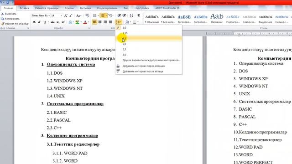Screen dimensions: 292x164
Task: Open the ABBYY FineReader 11 tab
Action: coord(167,8)
